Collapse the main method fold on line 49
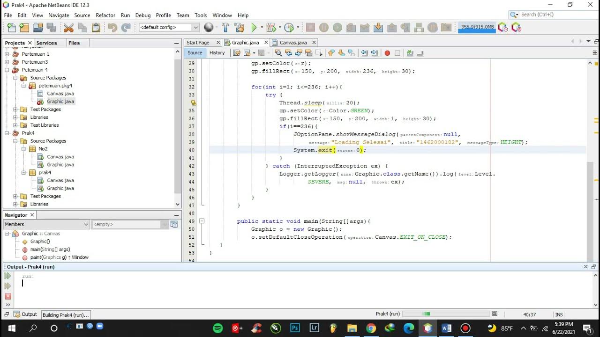The width and height of the screenshot is (600, 337). click(202, 221)
